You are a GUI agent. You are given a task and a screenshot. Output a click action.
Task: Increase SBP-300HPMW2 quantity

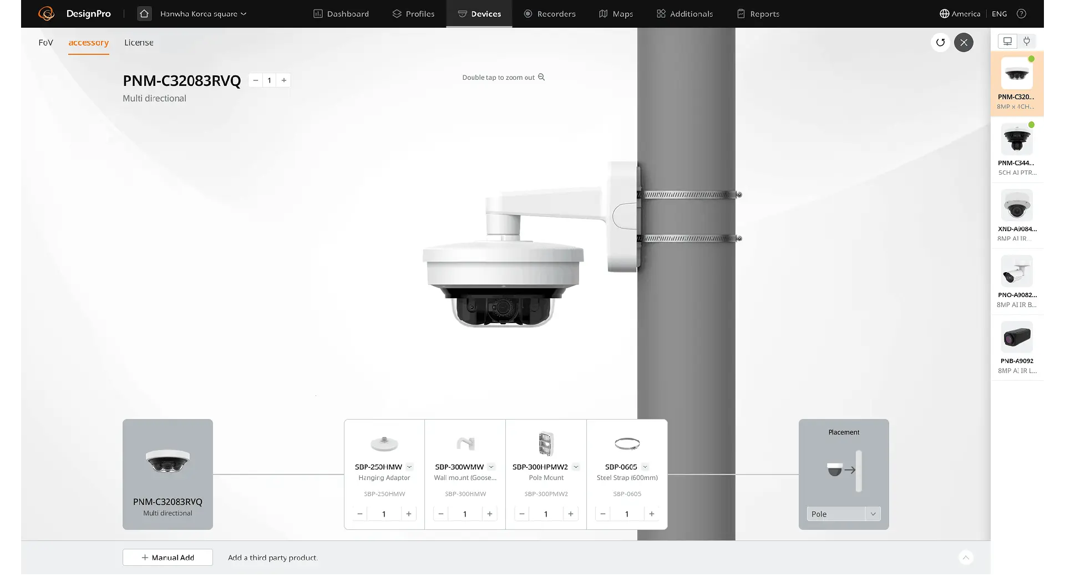pos(571,514)
